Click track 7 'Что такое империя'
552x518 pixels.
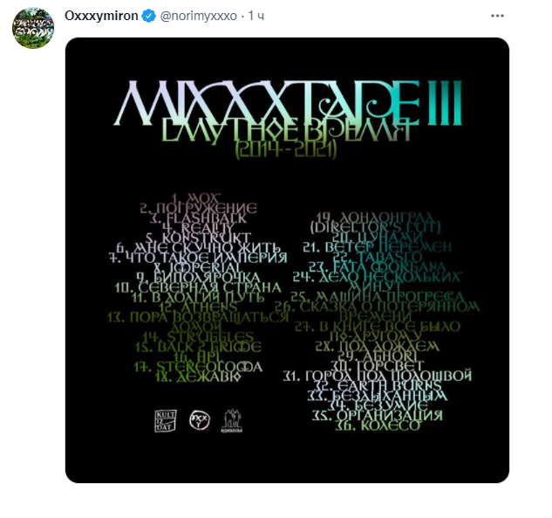pos(198,258)
